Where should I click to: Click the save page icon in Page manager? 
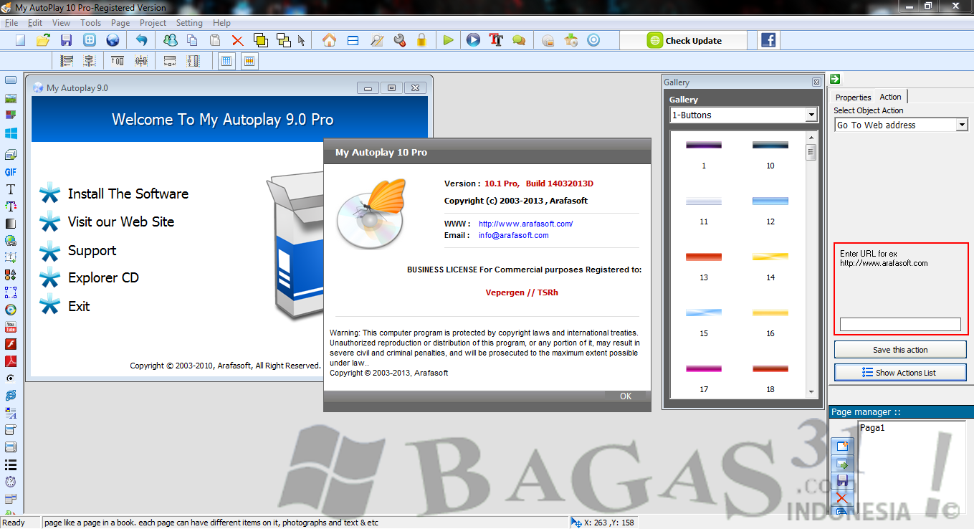click(841, 480)
